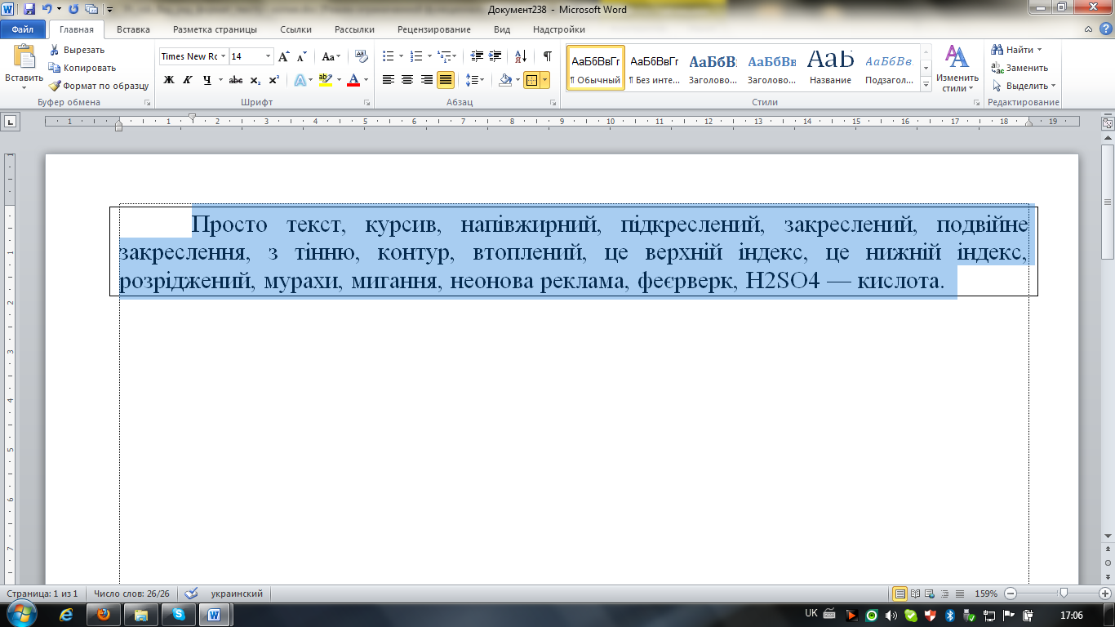This screenshot has width=1115, height=627.
Task: Switch to Insert (Вставка) tab
Action: (x=133, y=29)
